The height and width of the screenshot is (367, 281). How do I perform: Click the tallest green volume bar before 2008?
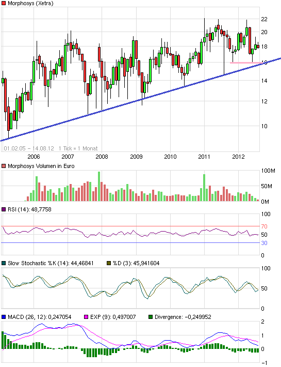[99, 186]
